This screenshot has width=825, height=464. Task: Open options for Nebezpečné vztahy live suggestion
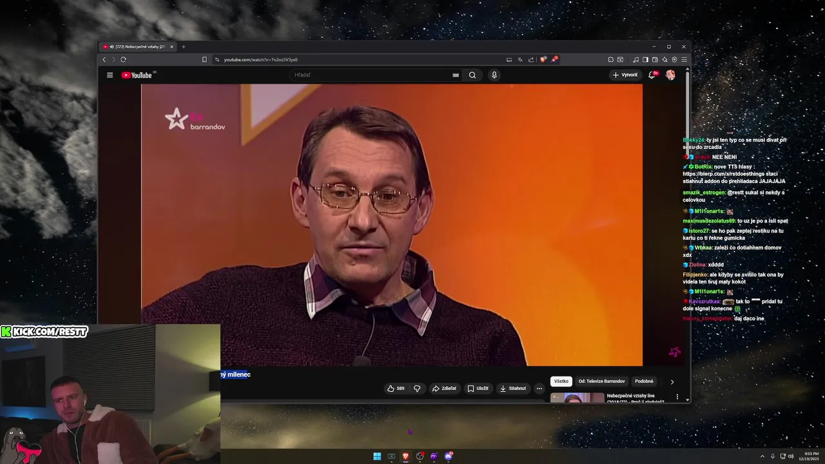(677, 397)
